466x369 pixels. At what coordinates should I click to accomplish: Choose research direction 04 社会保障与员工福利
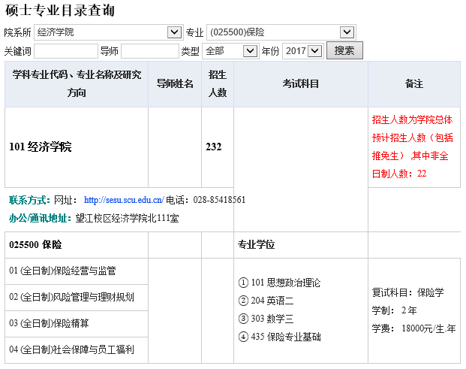click(x=71, y=349)
